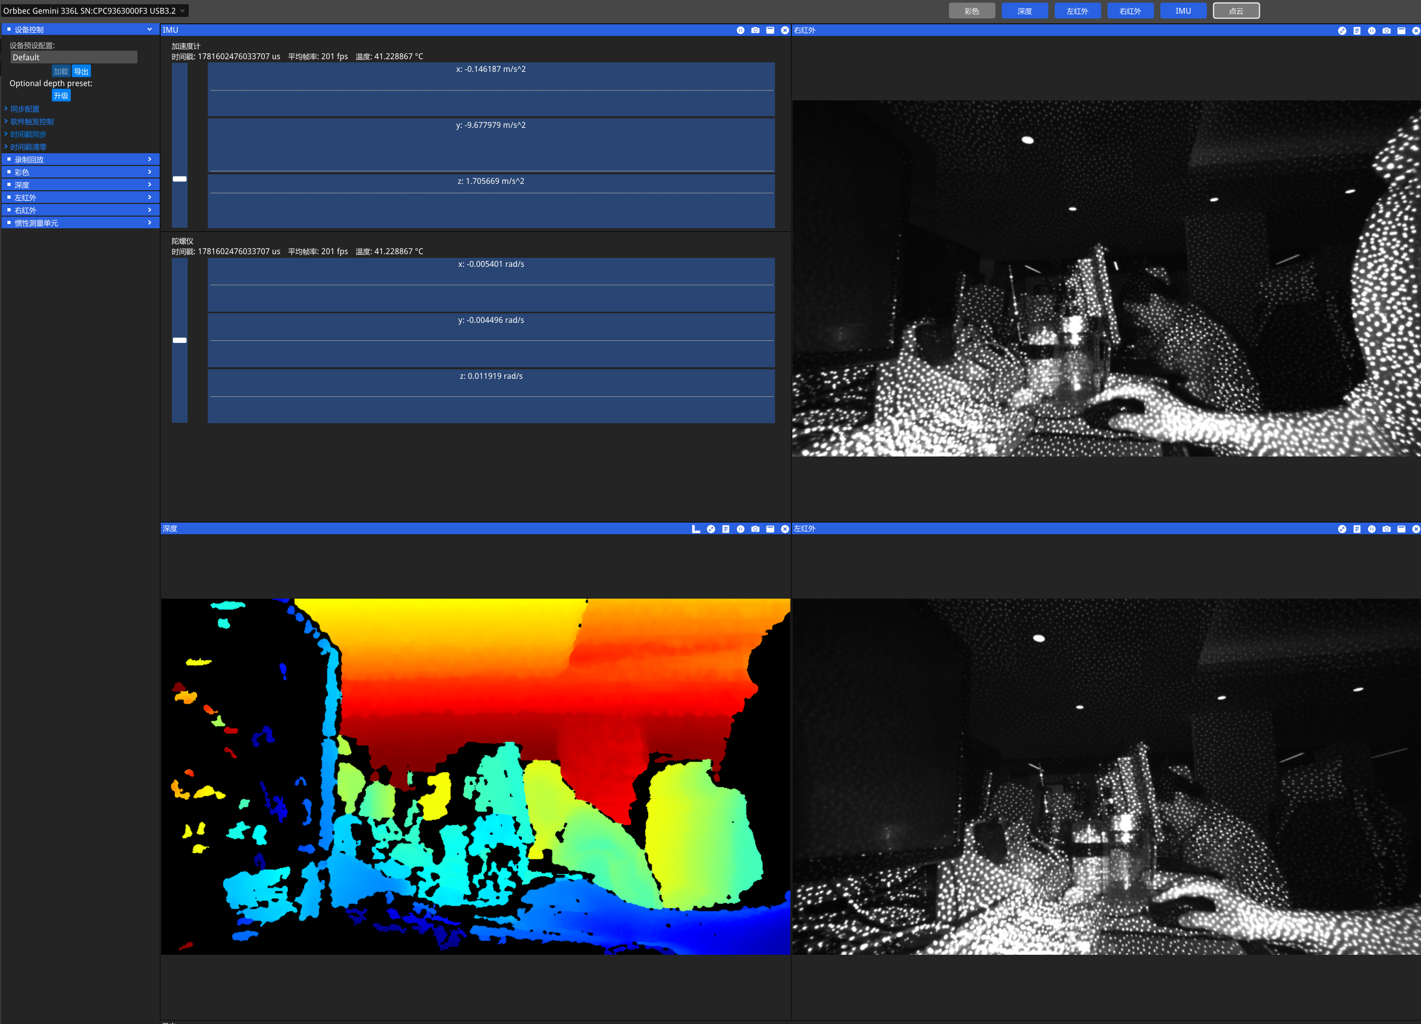Image resolution: width=1421 pixels, height=1024 pixels.
Task: Click the right infrared stream image
Action: click(1106, 278)
